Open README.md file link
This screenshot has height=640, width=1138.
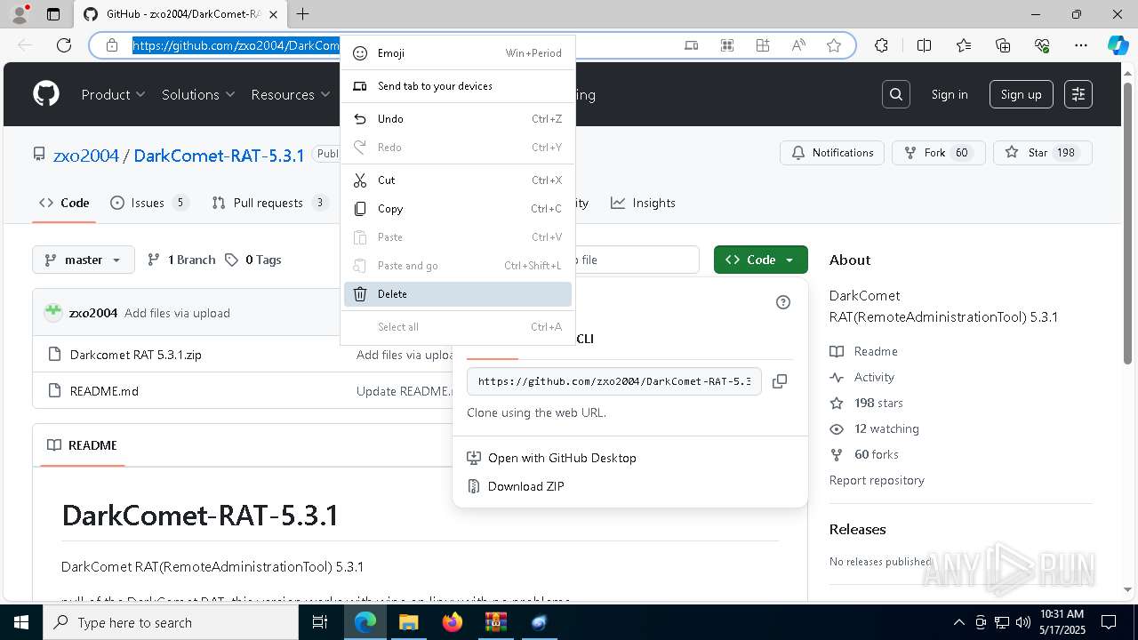pyautogui.click(x=104, y=391)
